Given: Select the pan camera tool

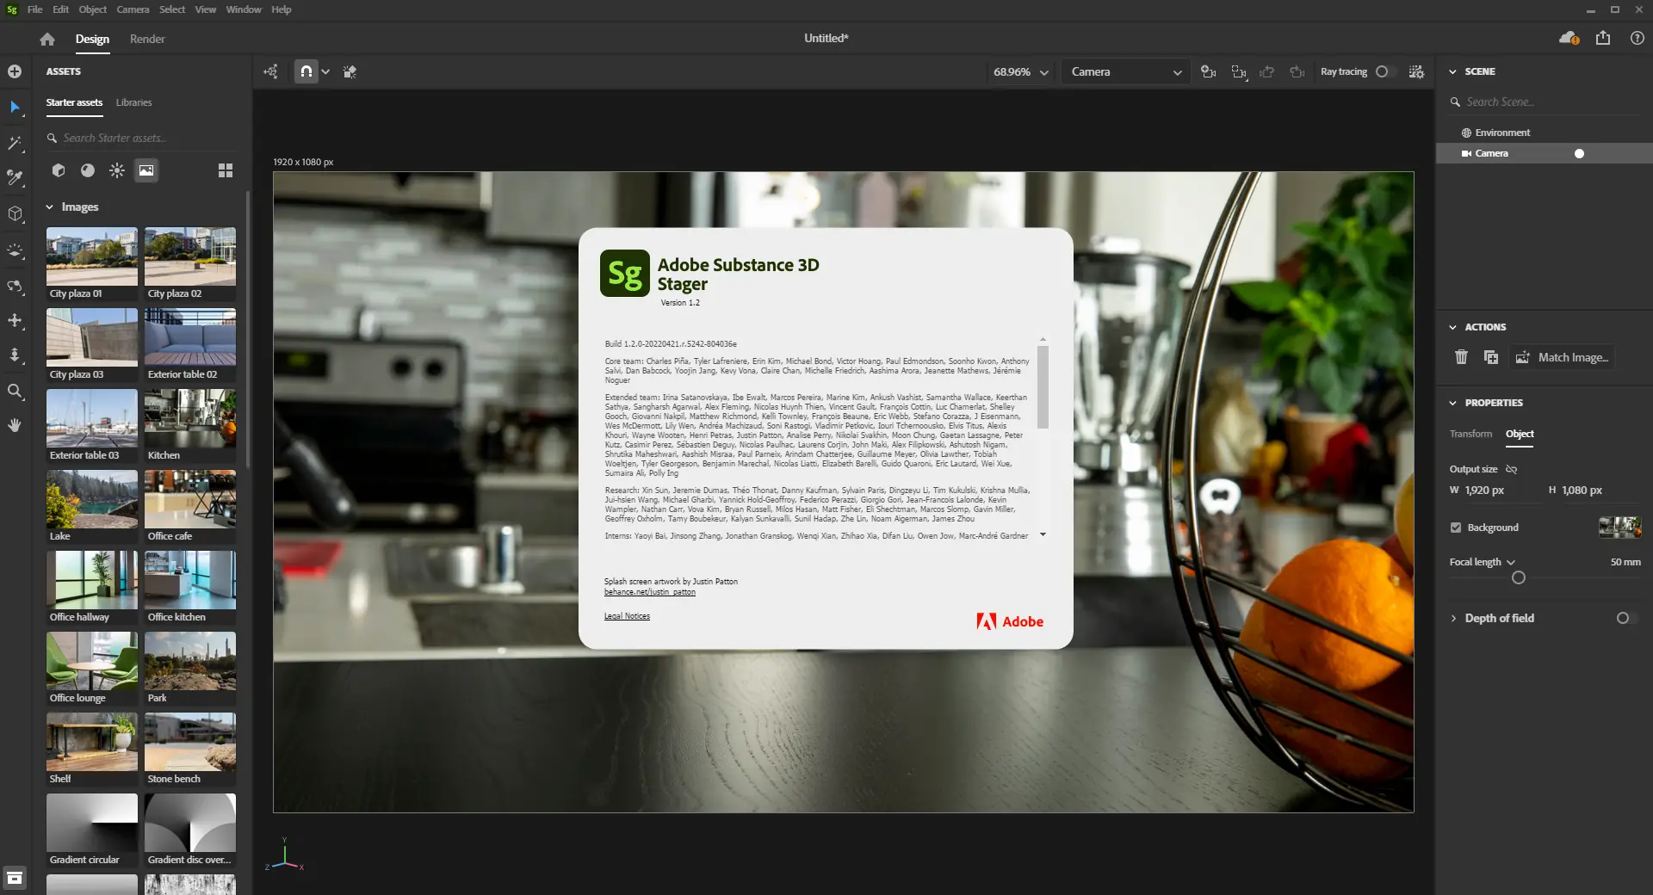Looking at the screenshot, I should pos(15,320).
